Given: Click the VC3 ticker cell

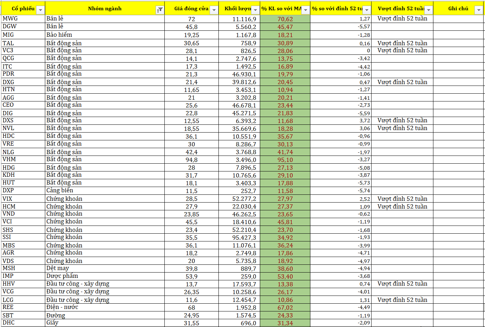Looking at the screenshot, I should pyautogui.click(x=23, y=51).
